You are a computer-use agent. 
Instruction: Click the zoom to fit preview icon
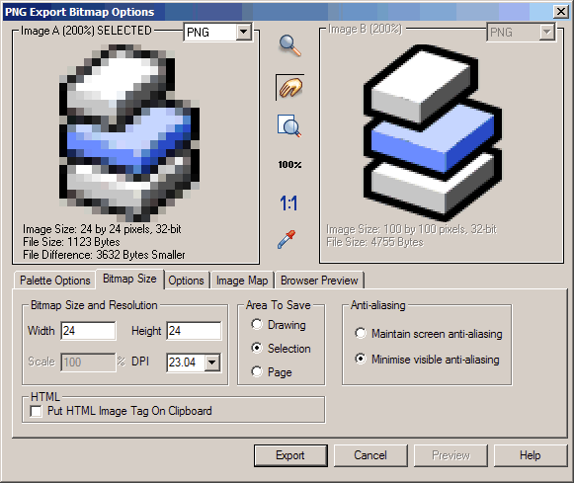point(289,126)
